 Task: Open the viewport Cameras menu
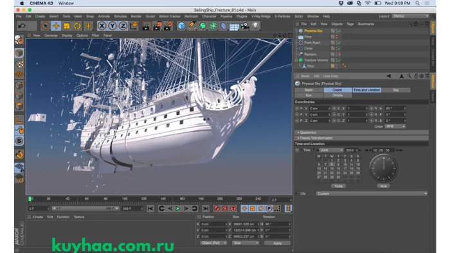point(51,35)
